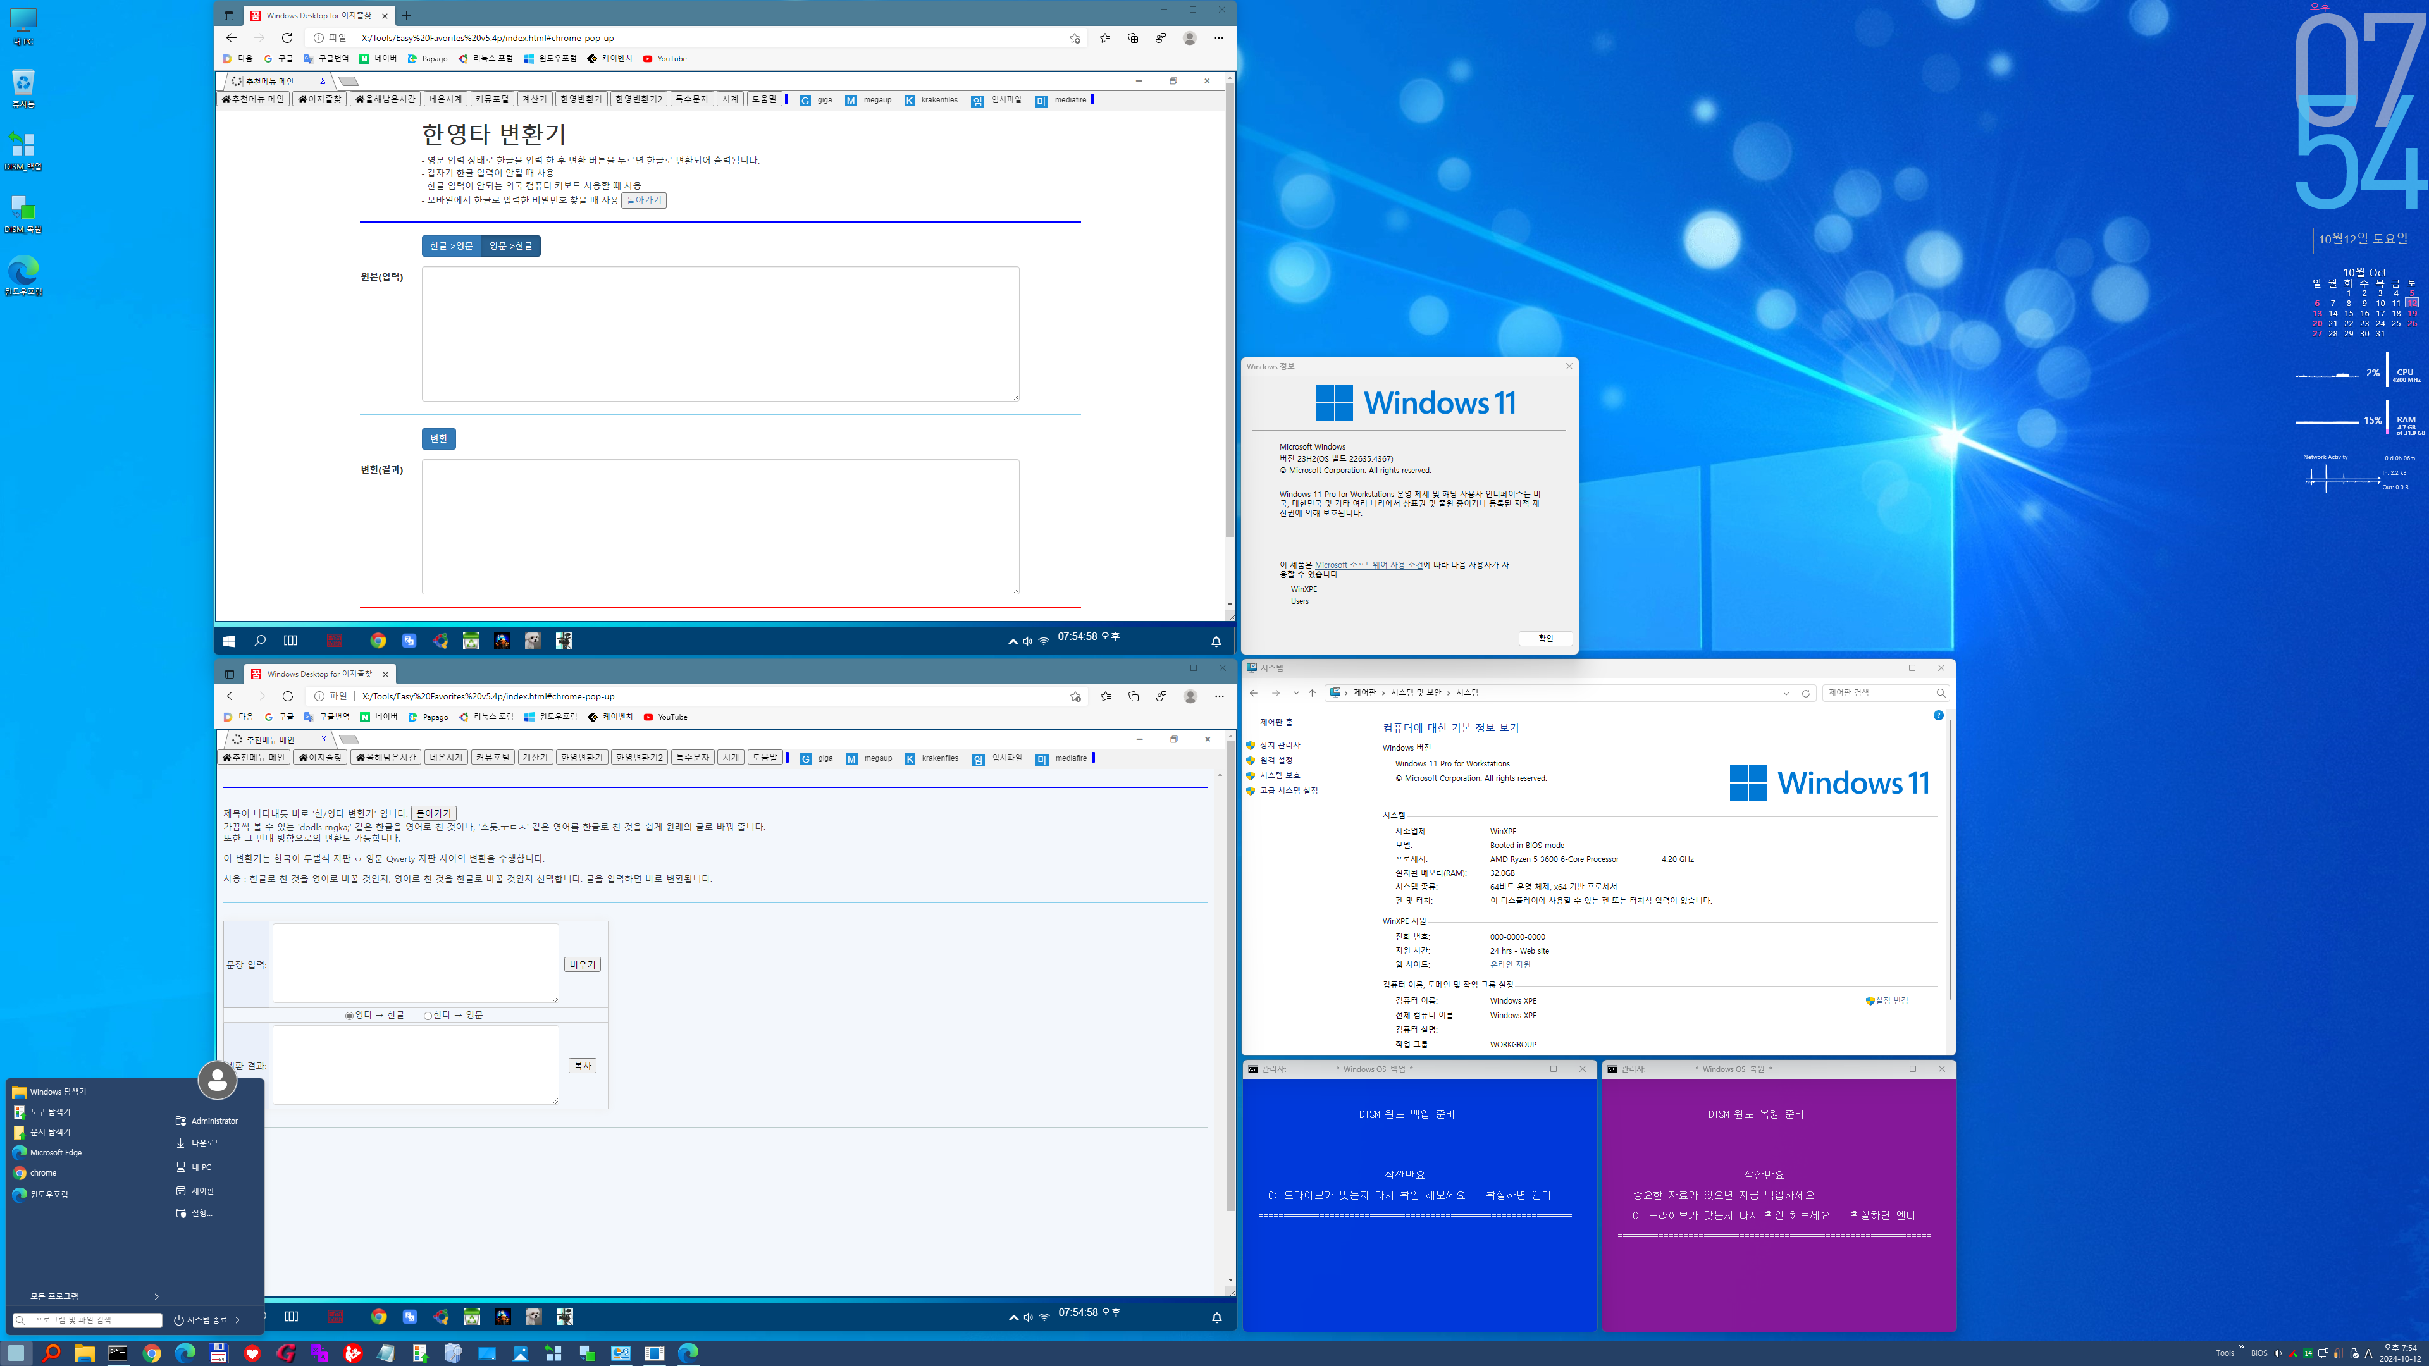Click the profile avatar in upper browser toolbar
This screenshot has height=1366, width=2429.
tap(1190, 38)
